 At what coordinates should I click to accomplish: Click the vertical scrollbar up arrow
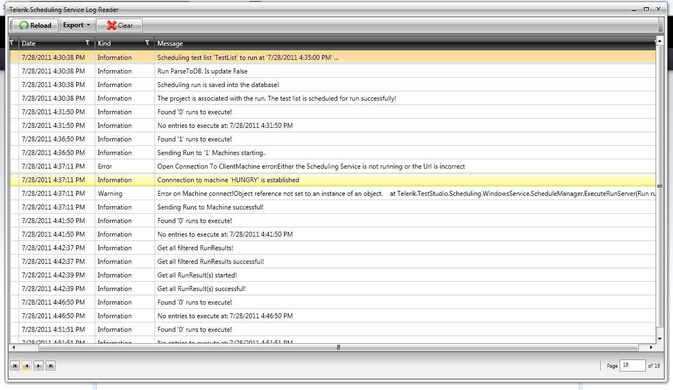tap(660, 41)
